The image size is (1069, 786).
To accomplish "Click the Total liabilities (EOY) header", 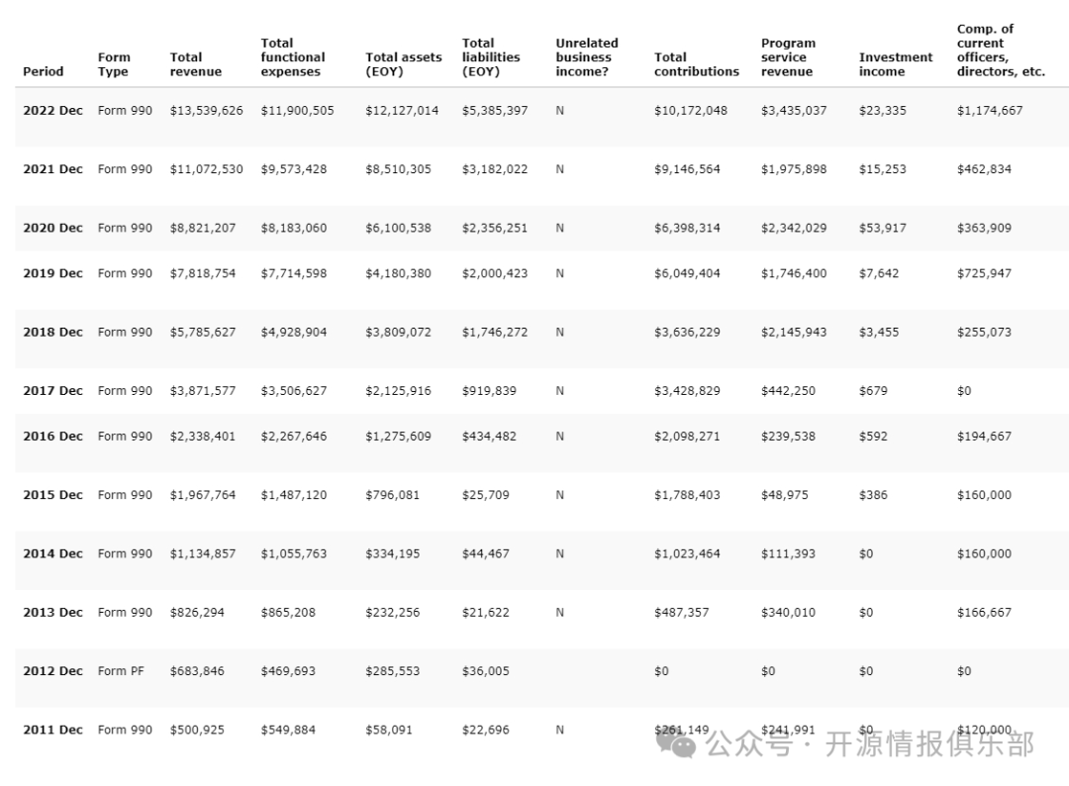I will pyautogui.click(x=490, y=57).
